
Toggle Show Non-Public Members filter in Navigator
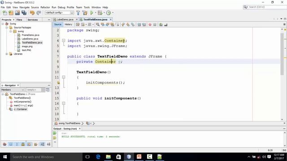pos(23,144)
